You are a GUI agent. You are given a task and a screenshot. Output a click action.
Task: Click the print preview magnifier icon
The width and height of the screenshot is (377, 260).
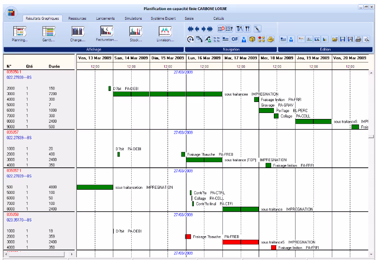pyautogui.click(x=366, y=39)
